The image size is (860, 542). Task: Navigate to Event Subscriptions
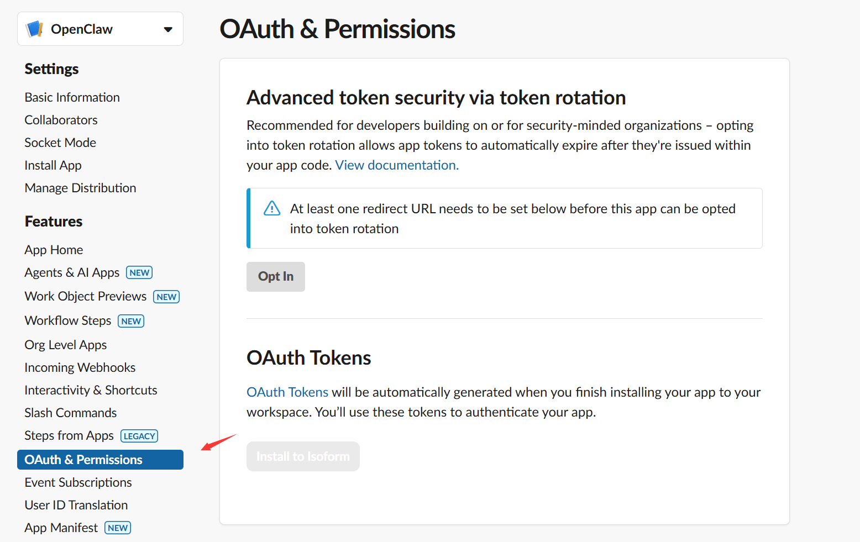coord(78,482)
